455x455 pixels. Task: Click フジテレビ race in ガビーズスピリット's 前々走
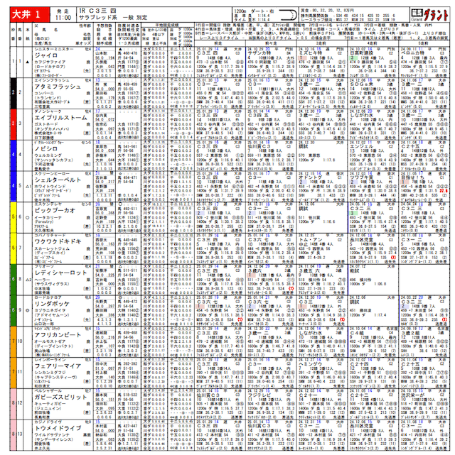tap(259, 395)
